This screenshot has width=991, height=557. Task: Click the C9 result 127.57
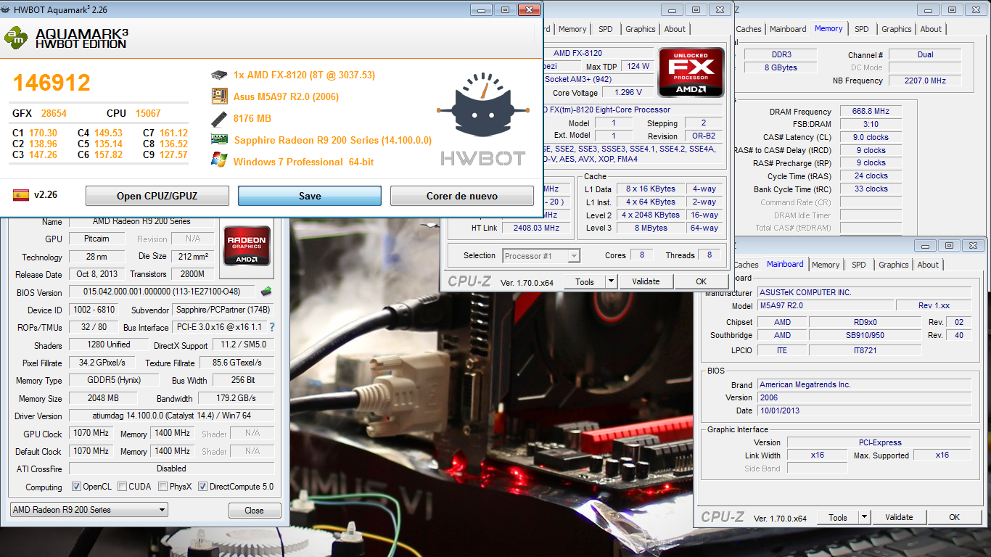point(174,154)
